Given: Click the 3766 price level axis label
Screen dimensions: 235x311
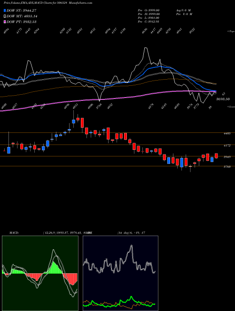Looking at the screenshot, I should (227, 167).
